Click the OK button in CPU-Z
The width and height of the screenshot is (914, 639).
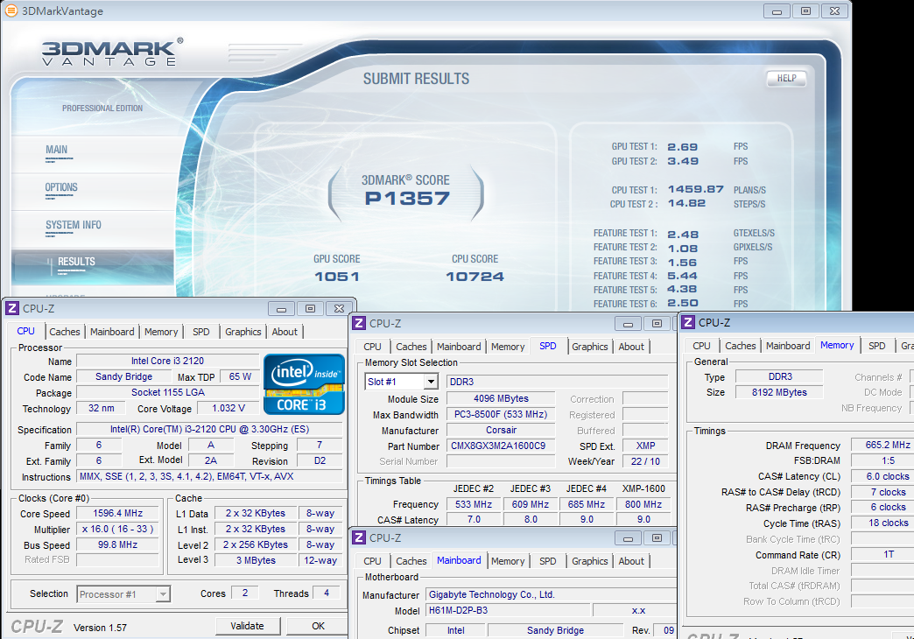coord(318,626)
